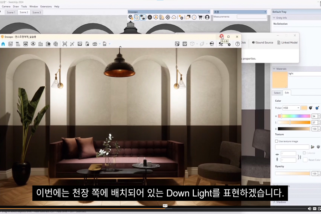
Task: Click the light material preview swatch
Action: pos(280,80)
